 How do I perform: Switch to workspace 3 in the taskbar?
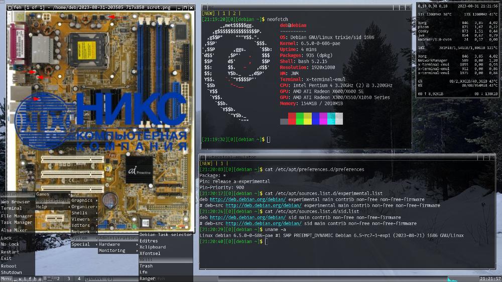[68, 279]
